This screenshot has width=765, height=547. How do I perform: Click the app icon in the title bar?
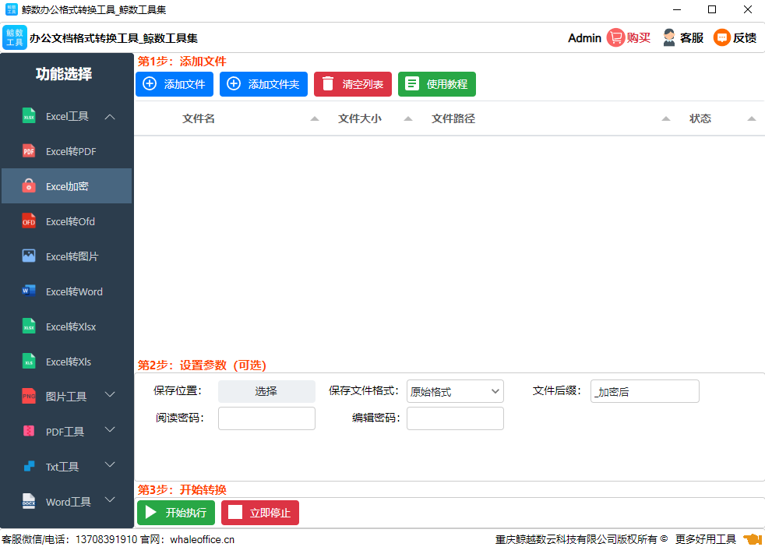click(11, 9)
